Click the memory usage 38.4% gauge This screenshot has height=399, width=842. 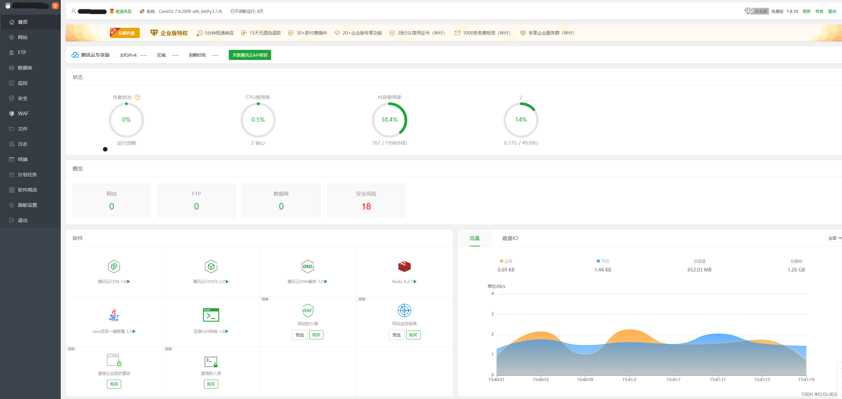tap(389, 120)
